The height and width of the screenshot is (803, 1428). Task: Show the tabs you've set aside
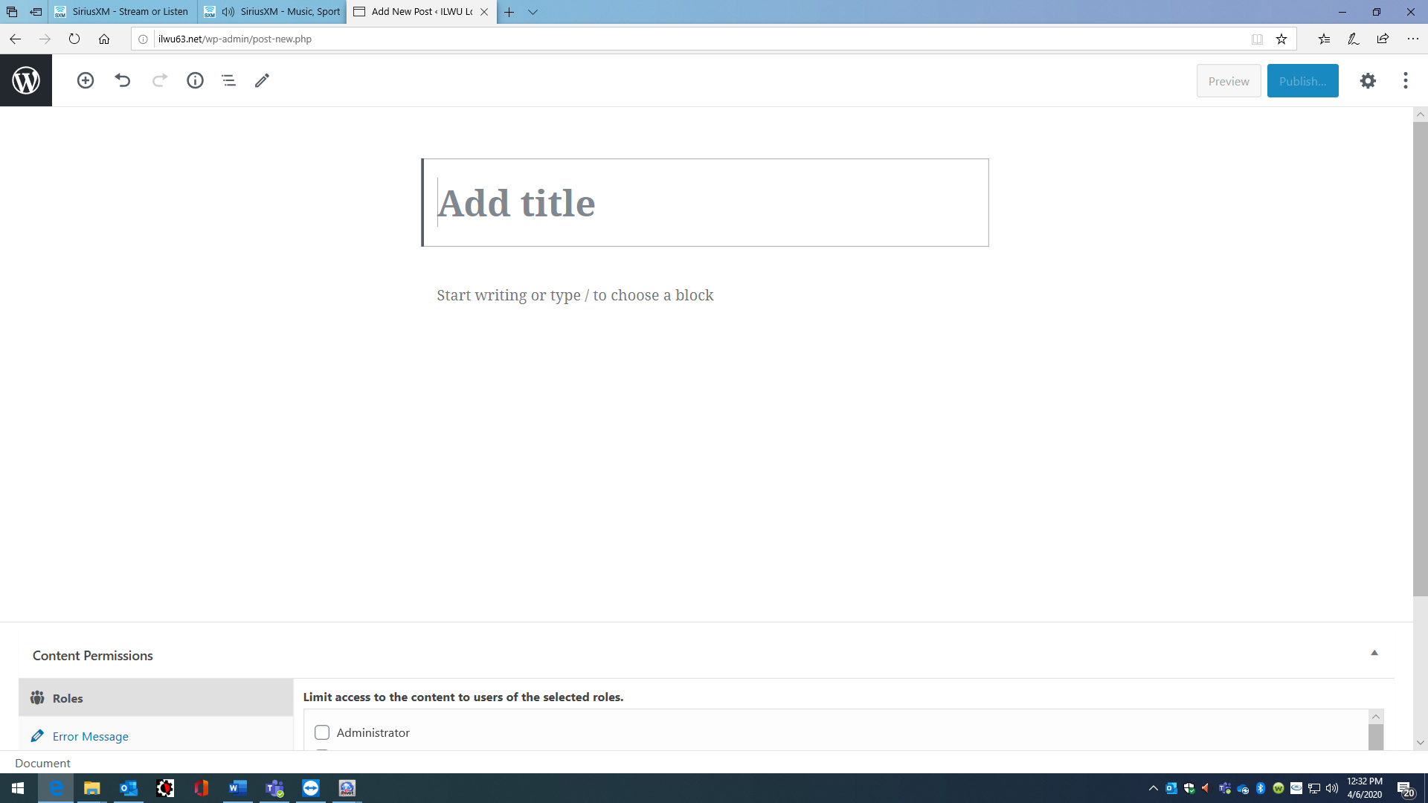pyautogui.click(x=12, y=12)
